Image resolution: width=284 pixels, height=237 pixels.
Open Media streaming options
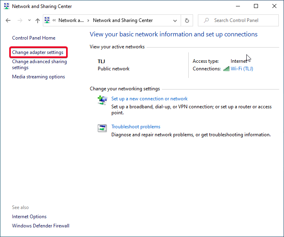coord(38,77)
